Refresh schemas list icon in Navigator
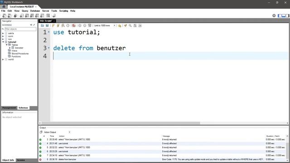The height and width of the screenshot is (163, 290). click(x=31, y=25)
